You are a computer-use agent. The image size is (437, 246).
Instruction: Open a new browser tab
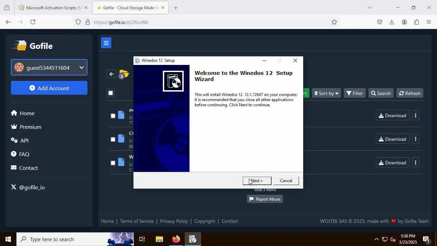click(175, 8)
